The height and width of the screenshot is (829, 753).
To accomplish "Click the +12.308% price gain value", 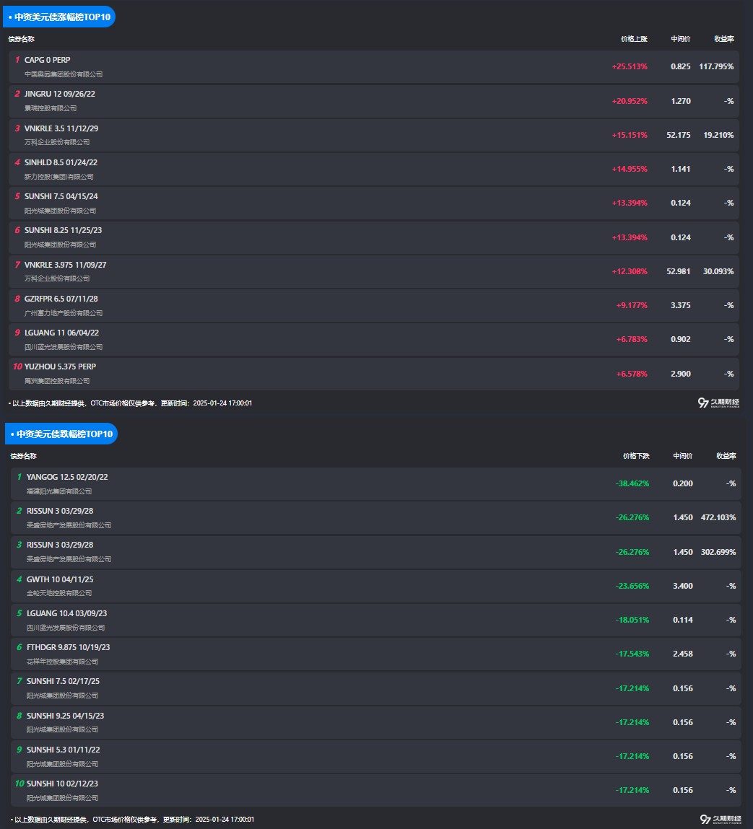I will pyautogui.click(x=630, y=271).
